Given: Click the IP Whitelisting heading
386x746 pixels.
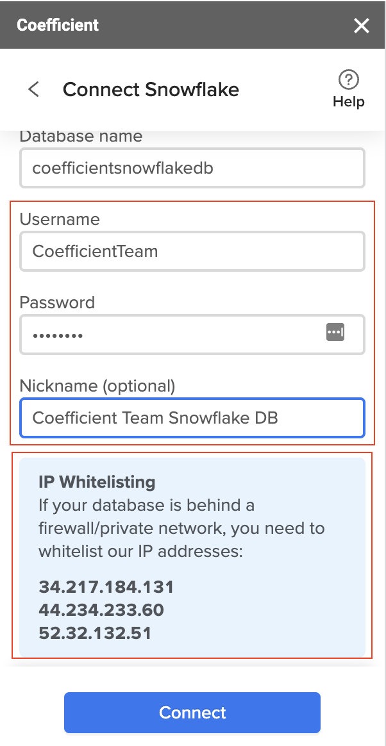Looking at the screenshot, I should click(97, 482).
